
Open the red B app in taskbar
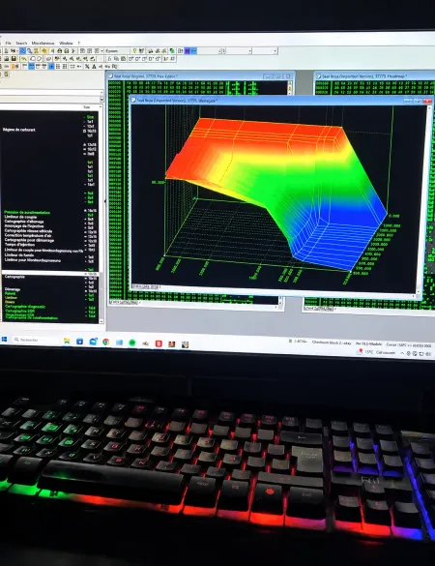(x=159, y=343)
